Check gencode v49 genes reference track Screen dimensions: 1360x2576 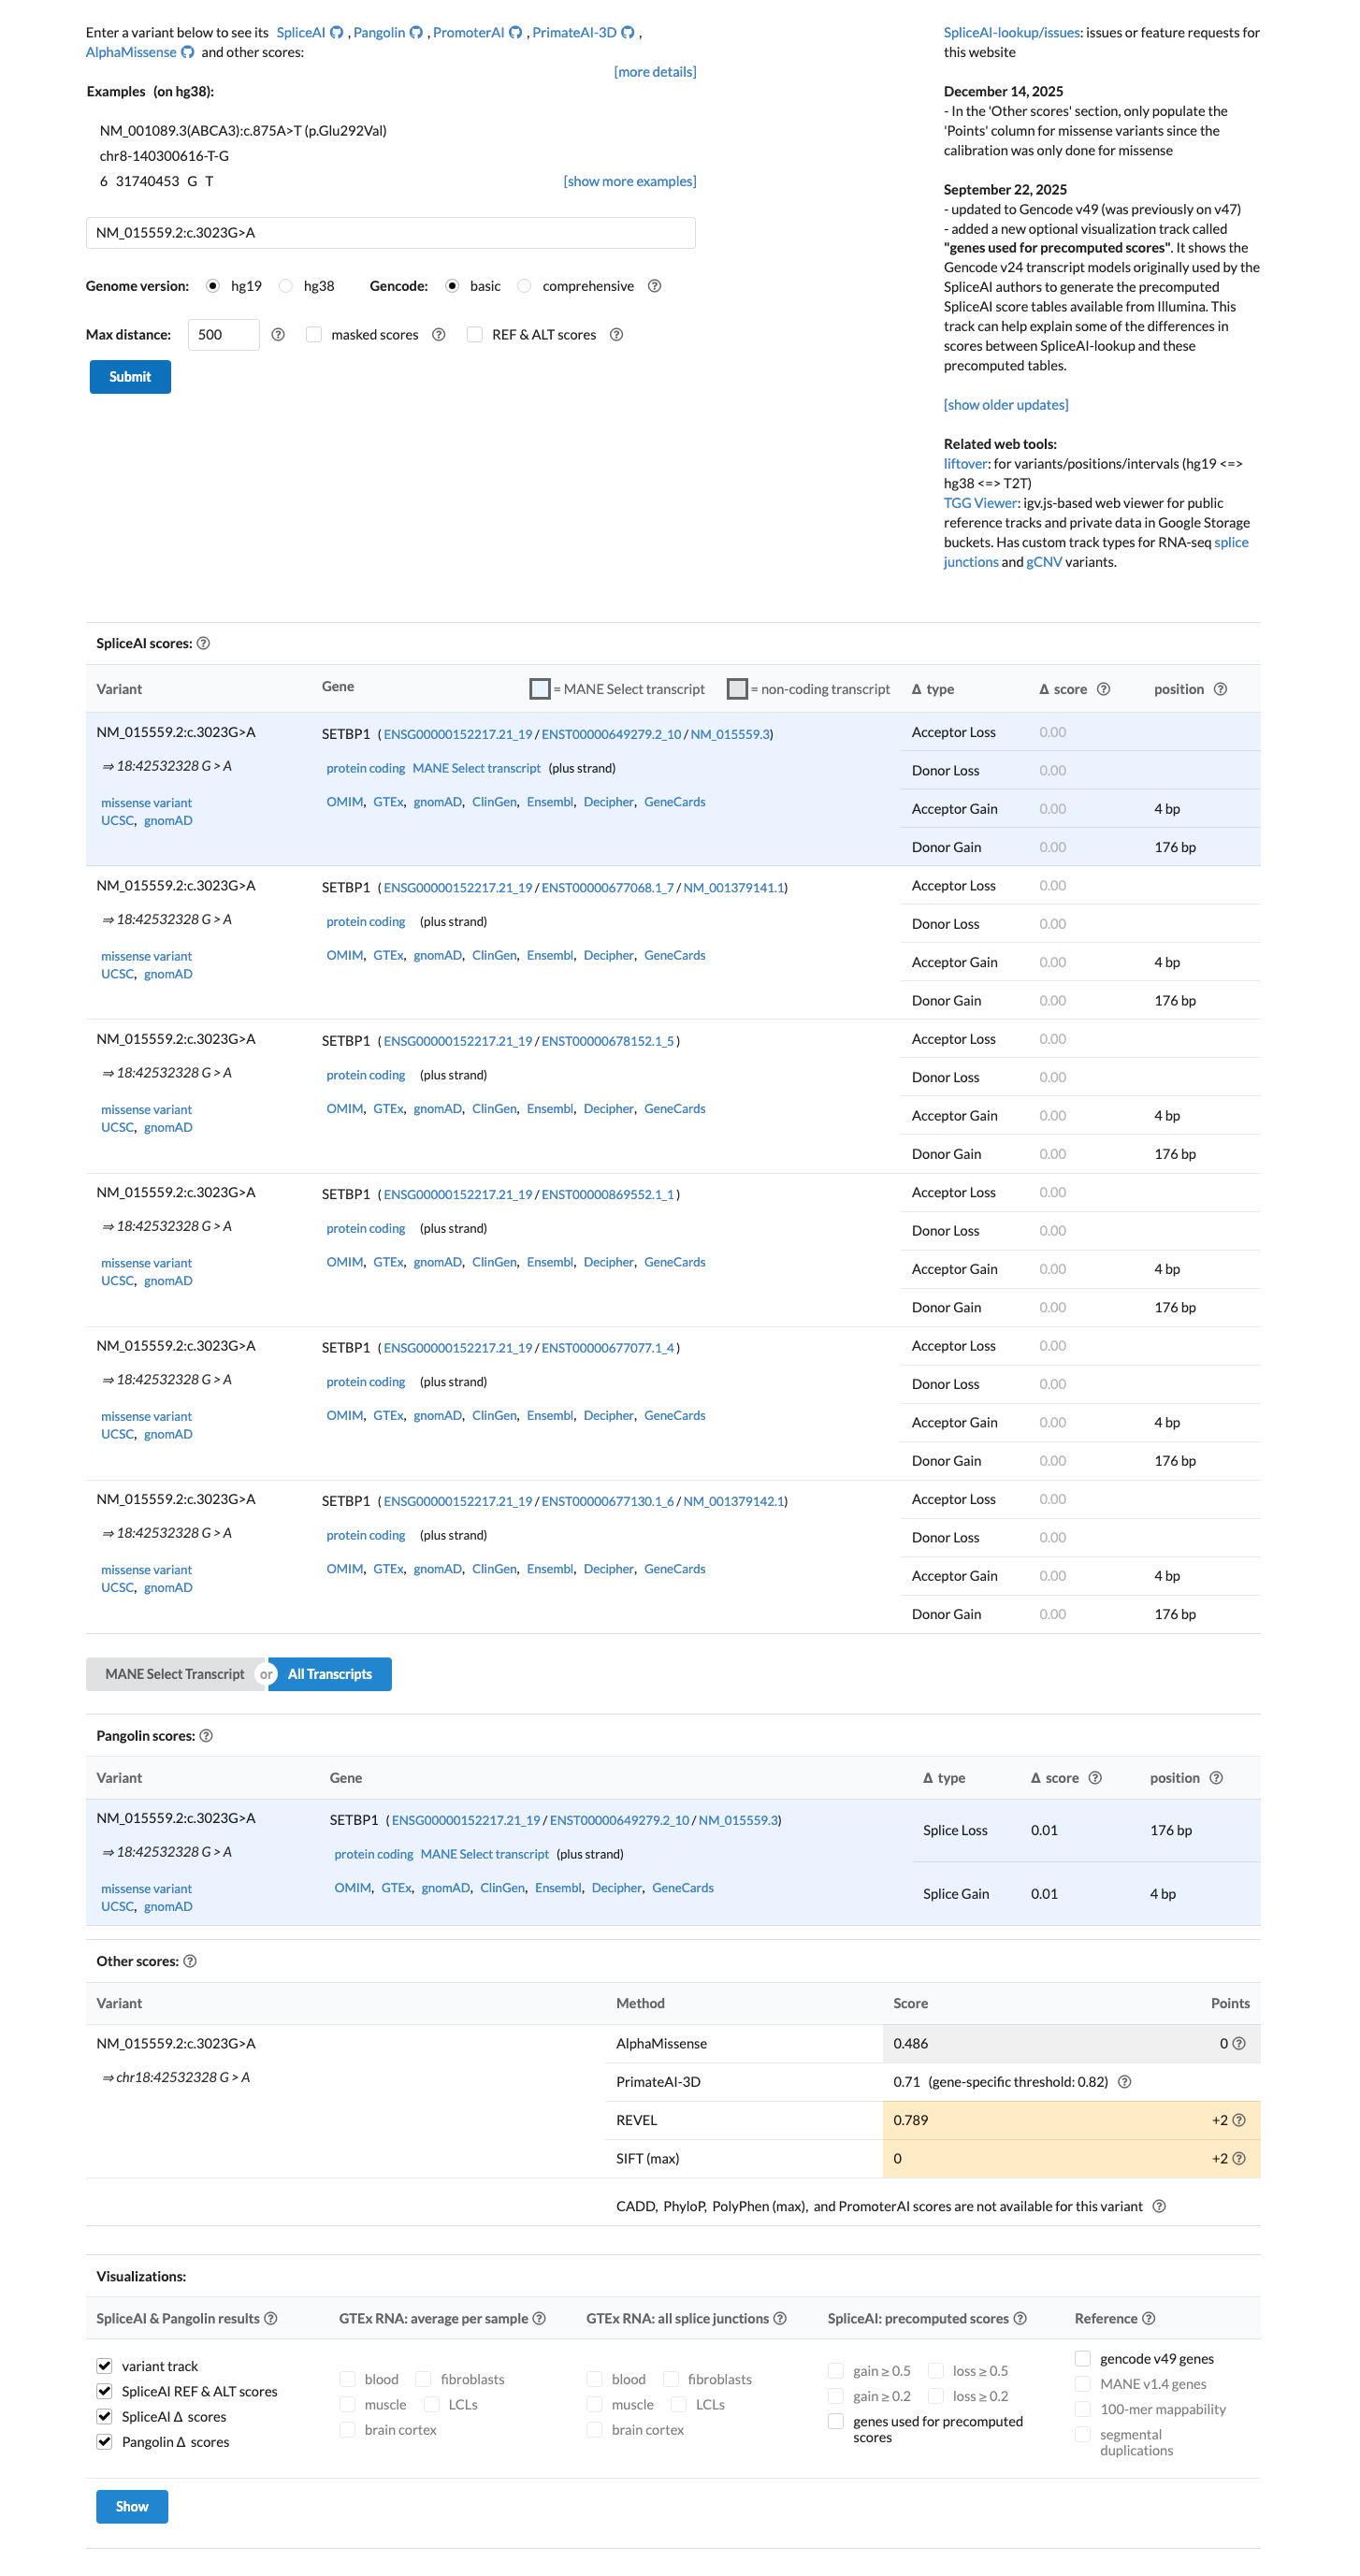[x=1082, y=2359]
